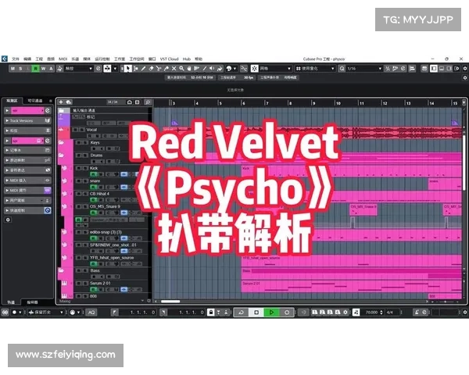This screenshot has width=469, height=375.
Task: Toggle the A button in toolbar
Action: (51, 69)
